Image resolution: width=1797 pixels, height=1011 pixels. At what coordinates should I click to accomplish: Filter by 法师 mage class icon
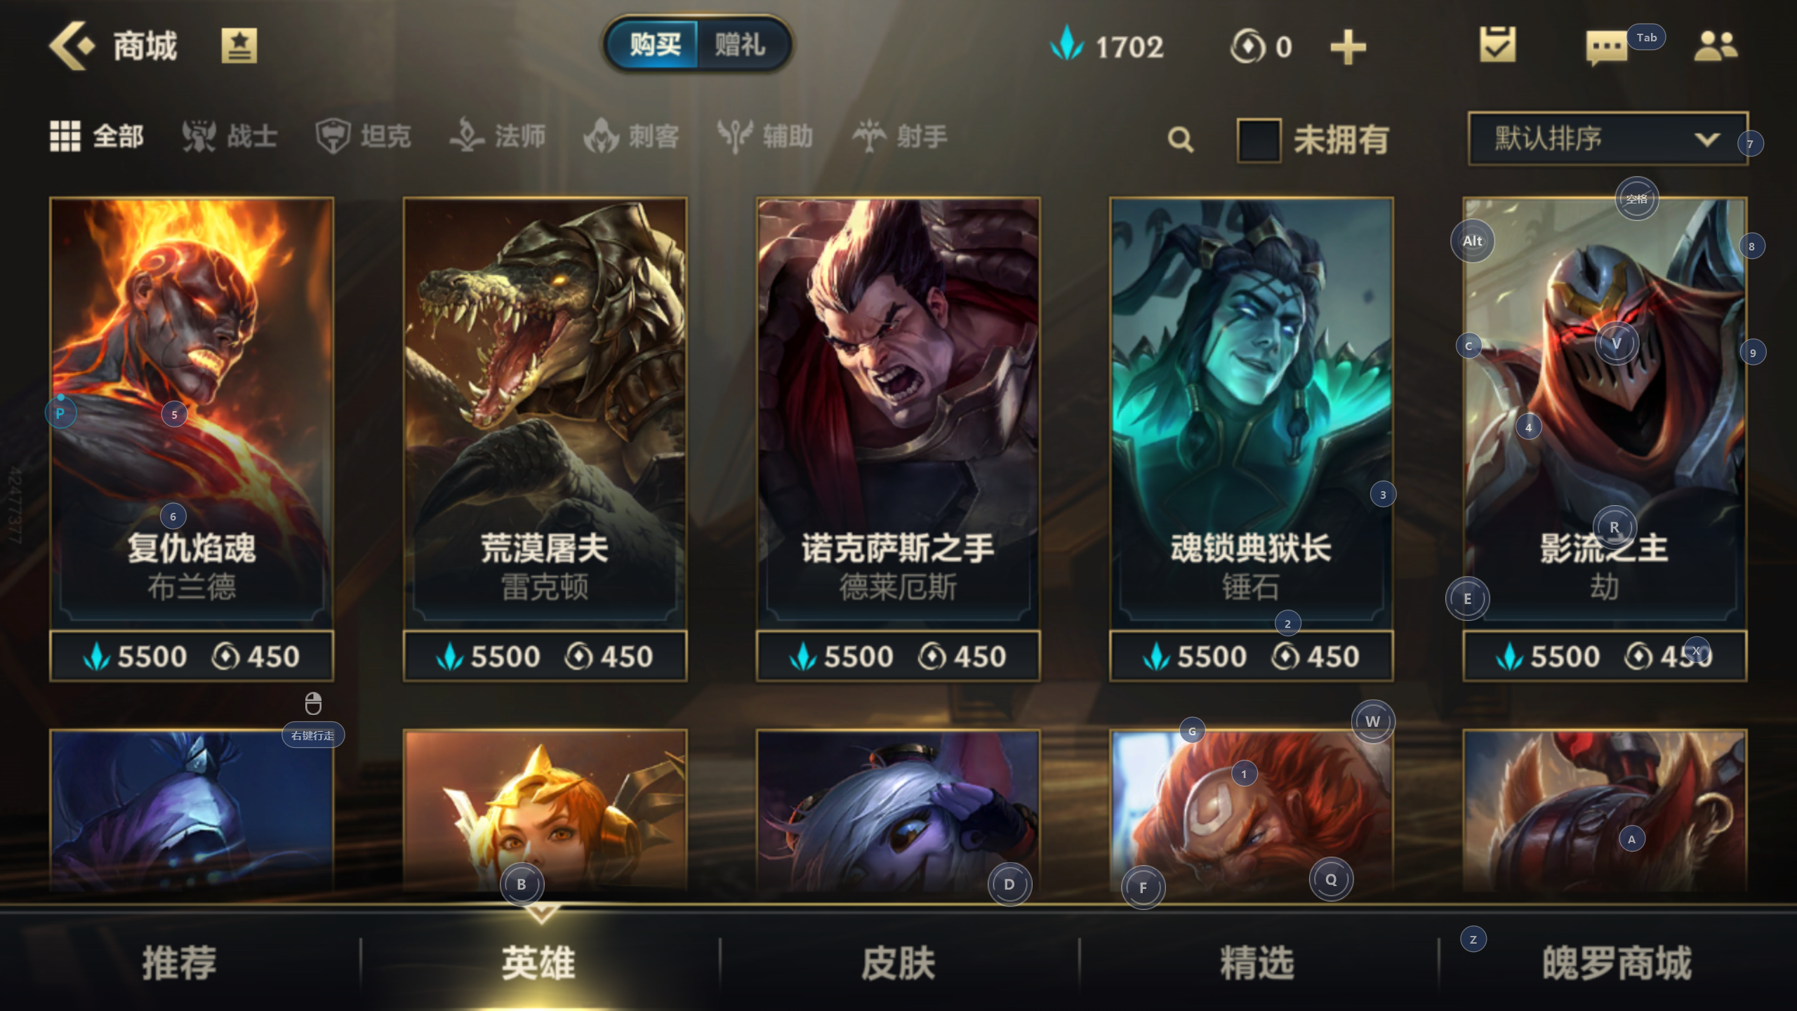coord(467,135)
